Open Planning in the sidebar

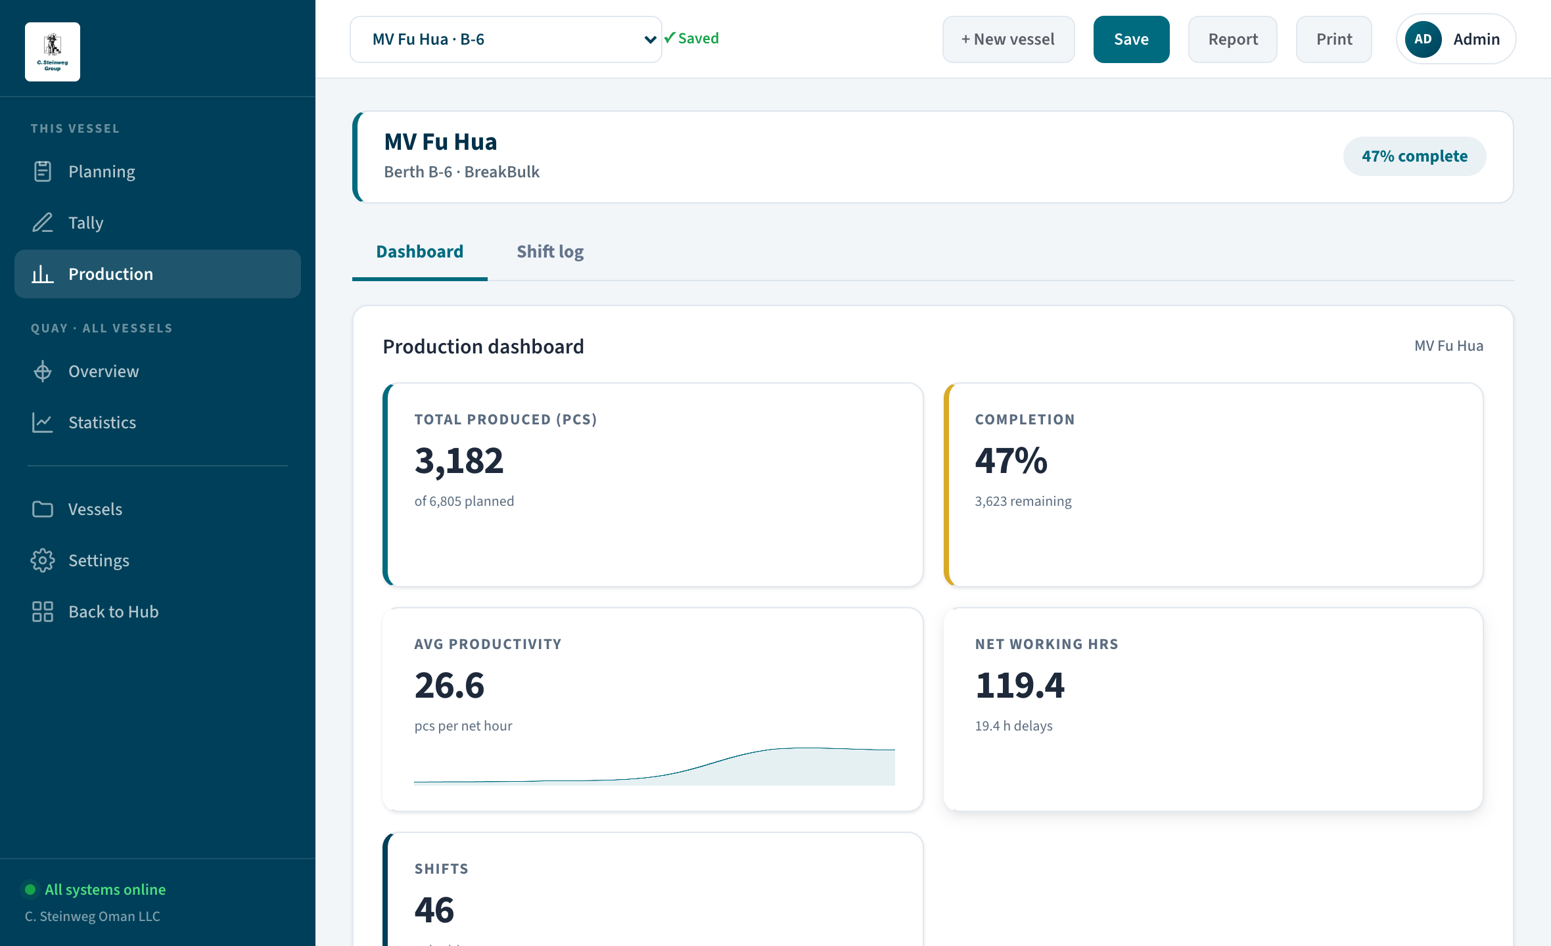[158, 171]
